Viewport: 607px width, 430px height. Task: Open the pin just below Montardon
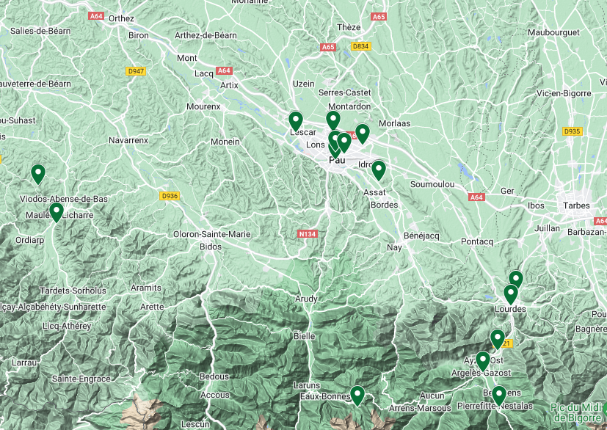click(333, 120)
